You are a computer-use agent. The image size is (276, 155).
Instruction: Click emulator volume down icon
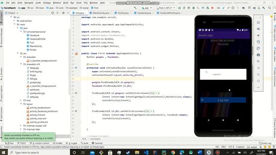[258, 35]
